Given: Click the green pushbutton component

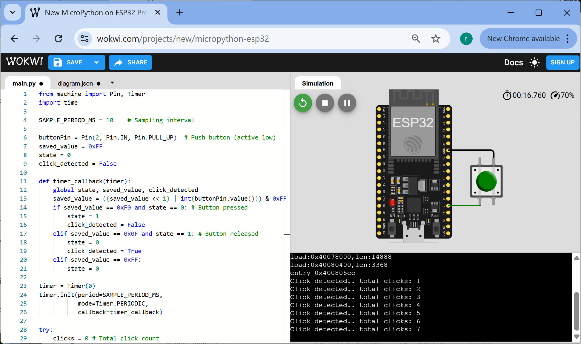Looking at the screenshot, I should click(486, 181).
